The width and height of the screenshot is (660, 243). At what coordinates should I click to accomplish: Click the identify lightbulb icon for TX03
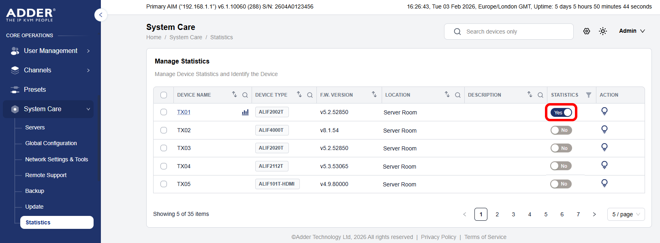coord(604,147)
